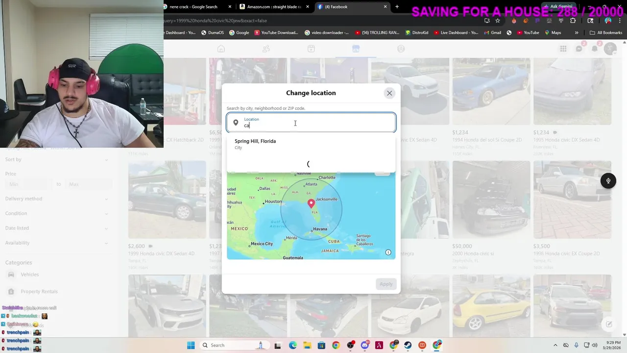Expand more bookmarks chevron
Screen dimensions: 627x353
coord(577,33)
